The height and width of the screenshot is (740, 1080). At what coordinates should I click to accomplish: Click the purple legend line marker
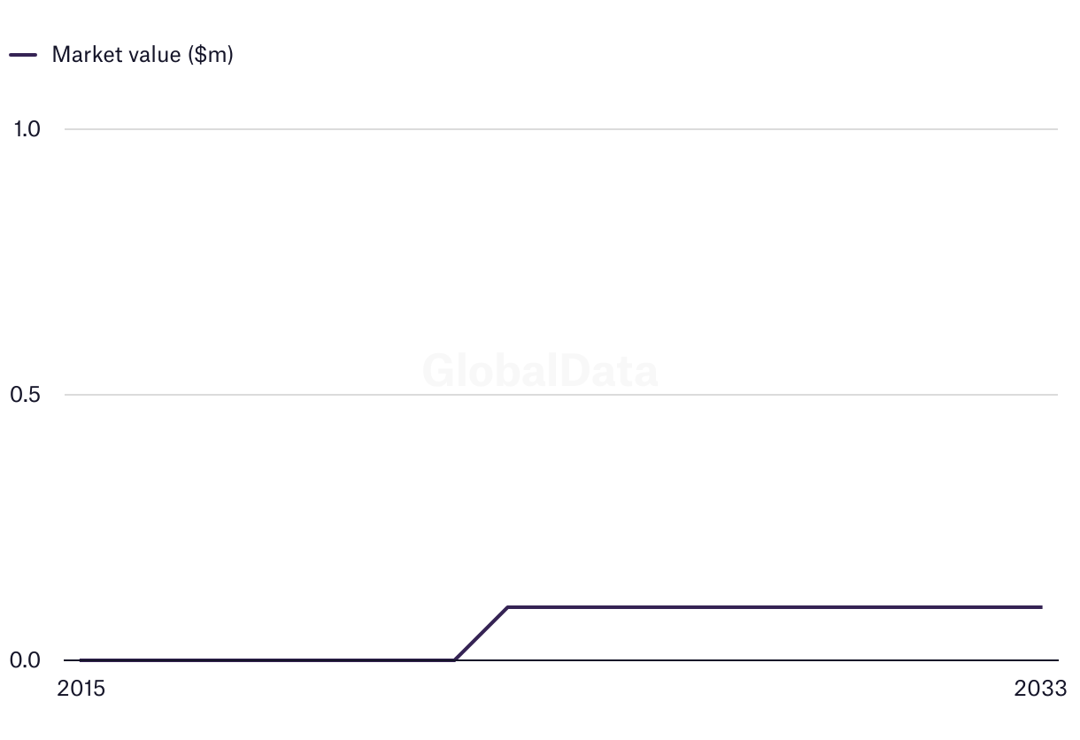[23, 54]
